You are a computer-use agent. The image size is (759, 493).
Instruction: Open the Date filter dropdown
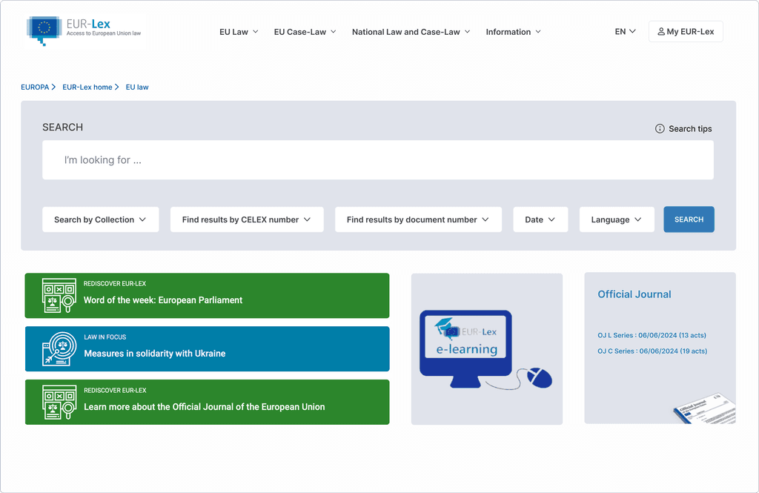coord(540,219)
